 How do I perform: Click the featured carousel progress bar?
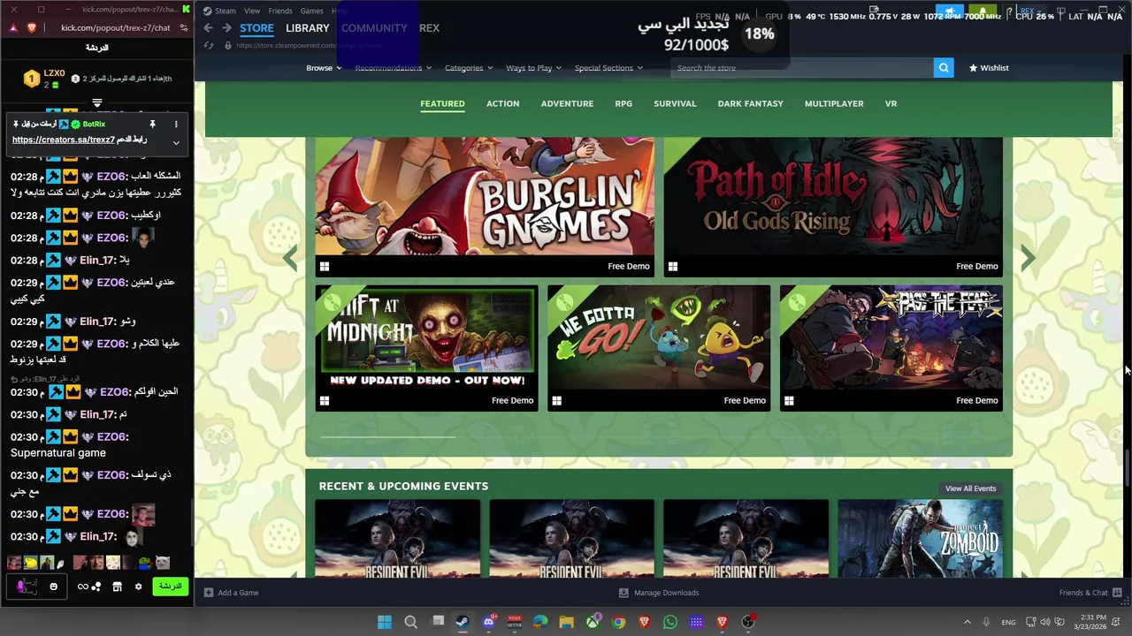point(387,436)
